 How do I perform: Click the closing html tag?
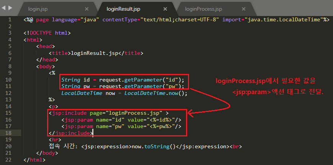[34, 160]
